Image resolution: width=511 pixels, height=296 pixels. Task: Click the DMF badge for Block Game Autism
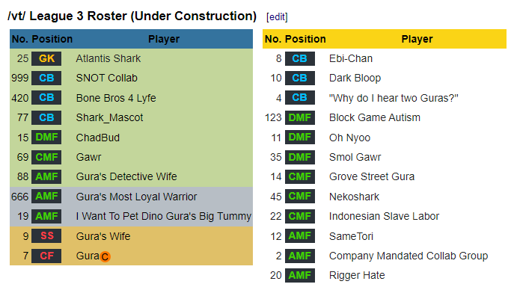tap(300, 117)
